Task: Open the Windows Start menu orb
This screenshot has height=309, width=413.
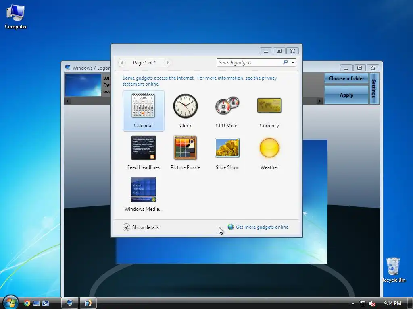Action: tap(10, 303)
